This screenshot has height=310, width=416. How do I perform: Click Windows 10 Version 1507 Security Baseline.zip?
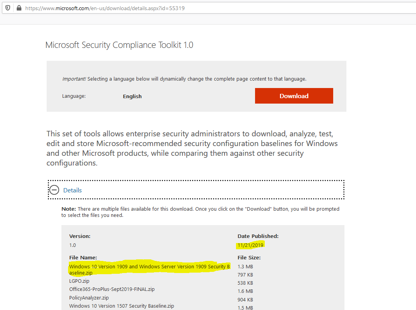(122, 306)
